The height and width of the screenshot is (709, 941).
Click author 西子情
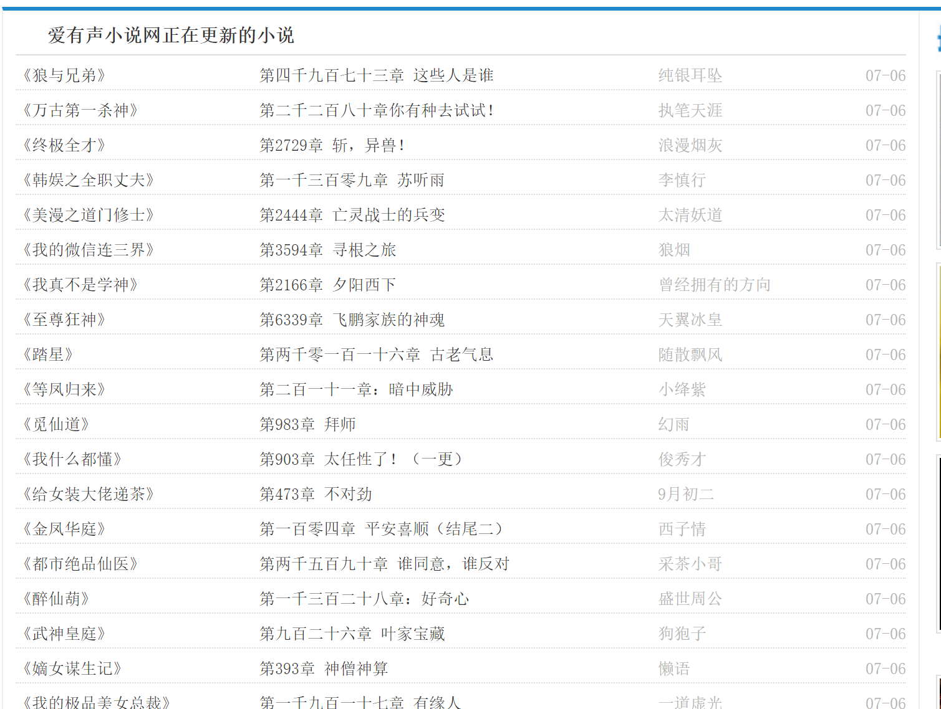pos(682,529)
